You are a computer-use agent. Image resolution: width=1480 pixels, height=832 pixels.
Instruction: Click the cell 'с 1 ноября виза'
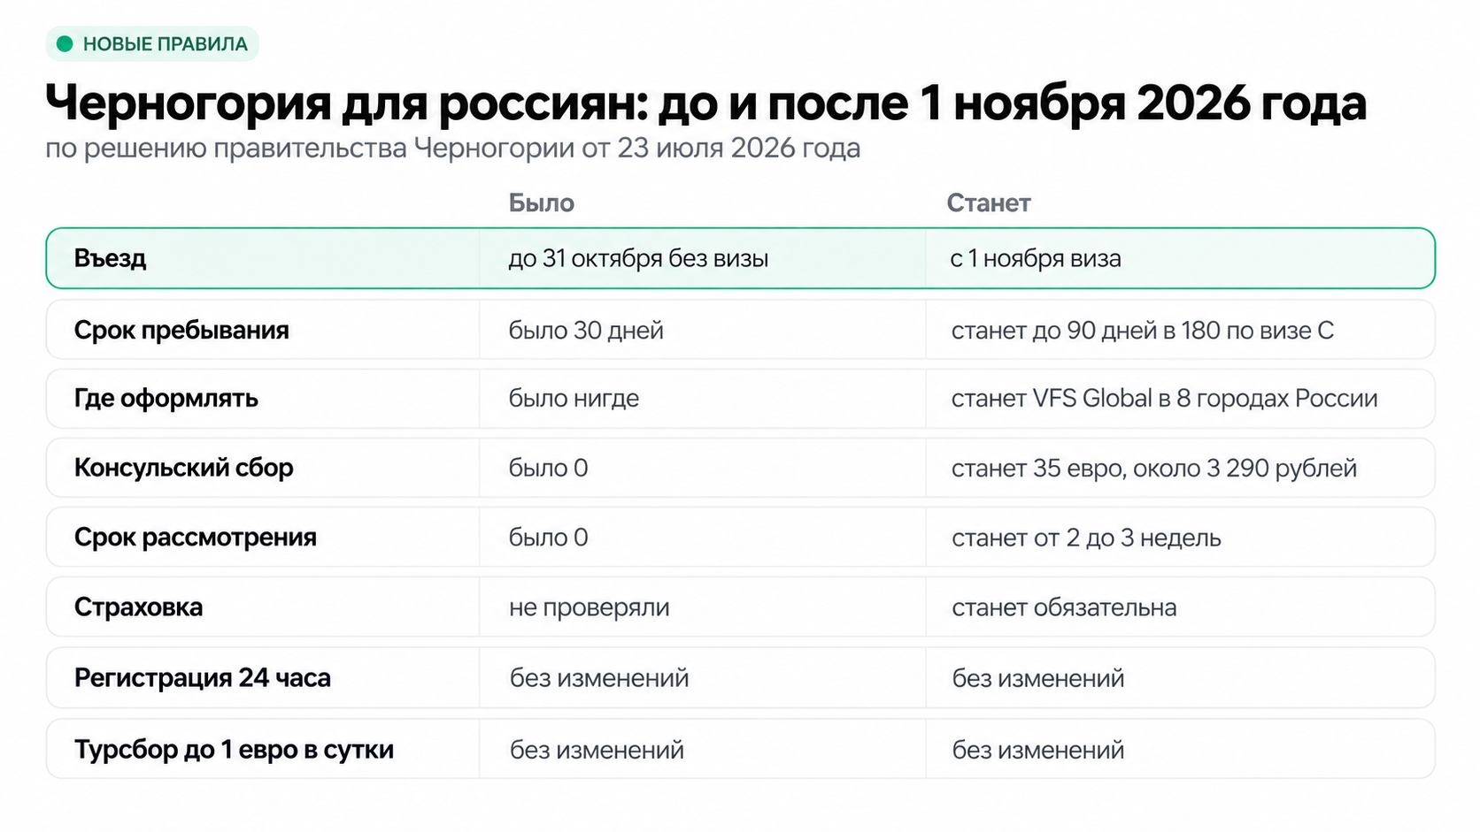1036,258
